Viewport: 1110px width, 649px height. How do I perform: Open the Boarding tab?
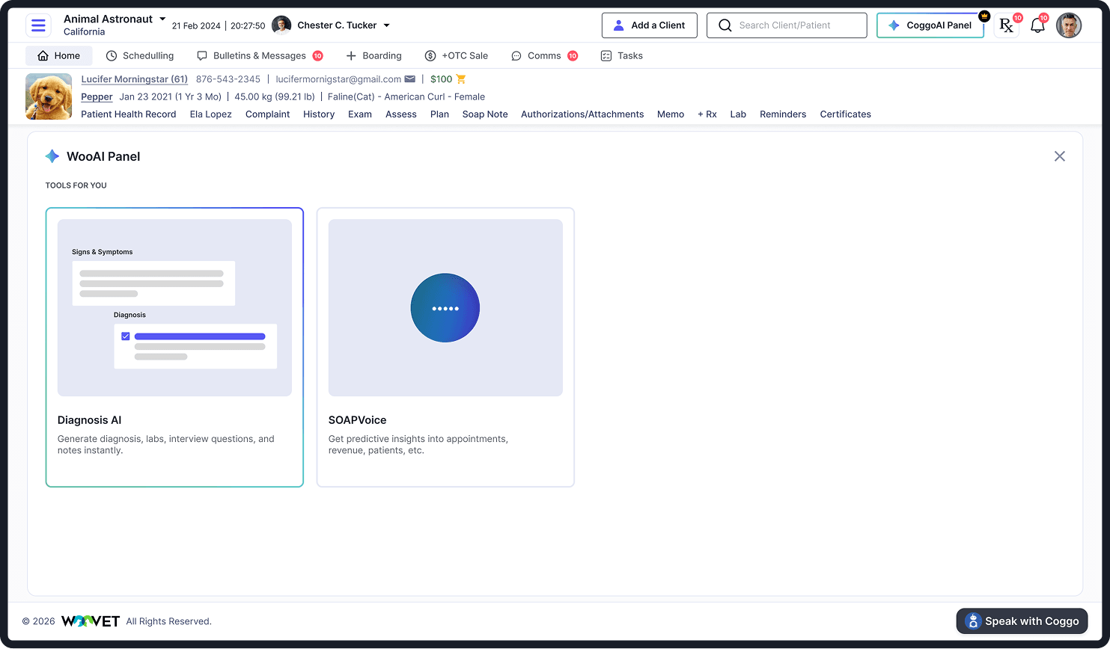(373, 56)
